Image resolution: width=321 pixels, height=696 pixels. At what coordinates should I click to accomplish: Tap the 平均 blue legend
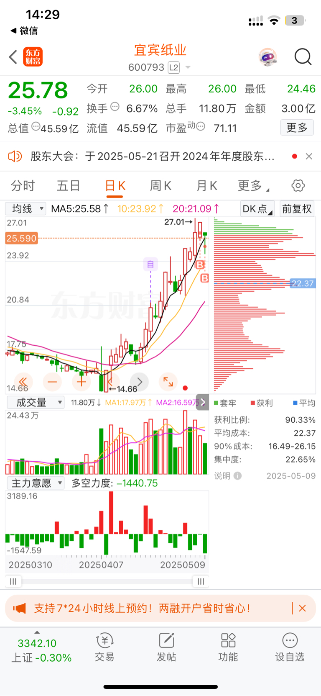pos(304,403)
